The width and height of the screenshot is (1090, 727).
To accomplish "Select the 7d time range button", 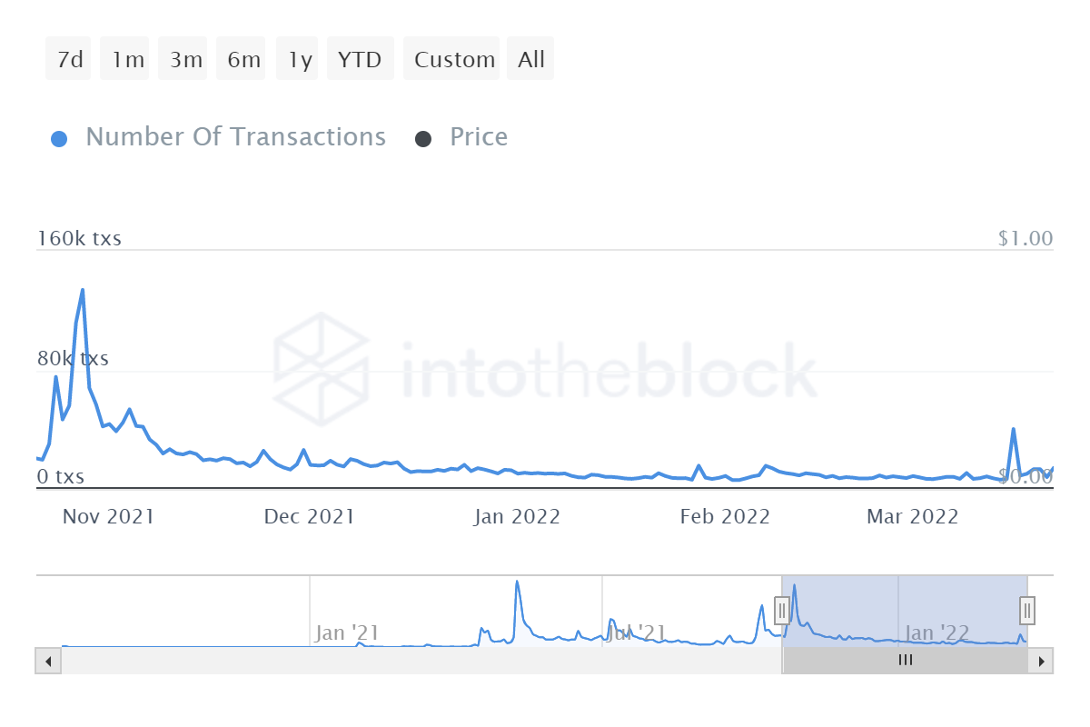I will coord(69,59).
